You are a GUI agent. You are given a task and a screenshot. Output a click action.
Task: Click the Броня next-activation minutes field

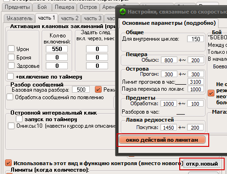pyautogui.click(x=97, y=58)
